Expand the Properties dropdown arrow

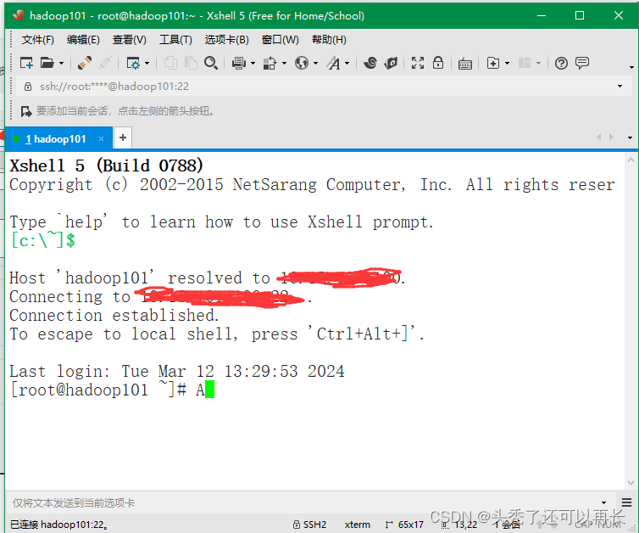[x=147, y=64]
